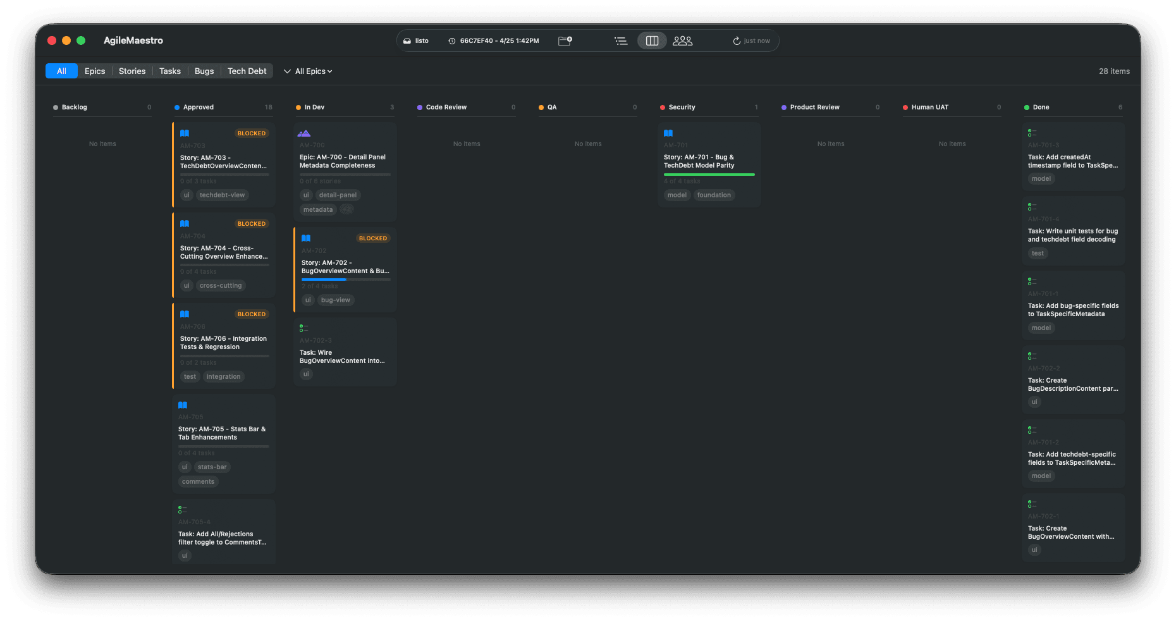Switch to the Tech Debt filter tab

tap(247, 71)
